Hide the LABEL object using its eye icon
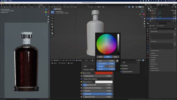Viewport: 177px width, 100px height. pyautogui.click(x=174, y=14)
